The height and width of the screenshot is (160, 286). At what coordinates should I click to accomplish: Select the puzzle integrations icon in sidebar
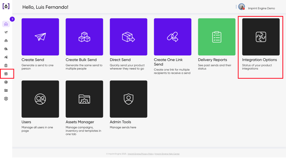(6, 74)
